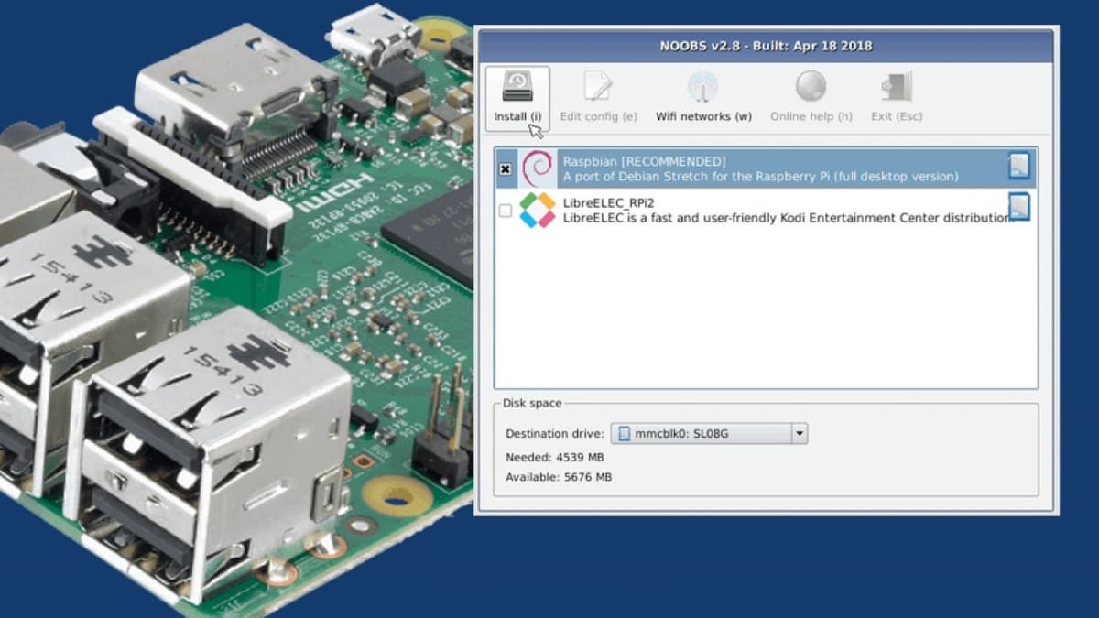Click SD card icon on Raspbian row
This screenshot has height=618, width=1099.
(x=1018, y=166)
